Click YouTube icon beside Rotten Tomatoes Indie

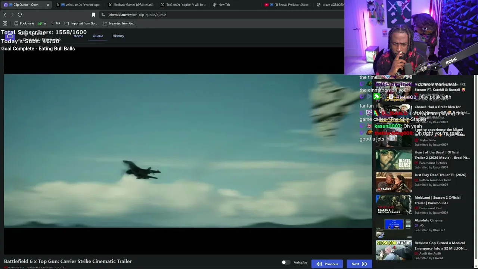[x=416, y=180]
